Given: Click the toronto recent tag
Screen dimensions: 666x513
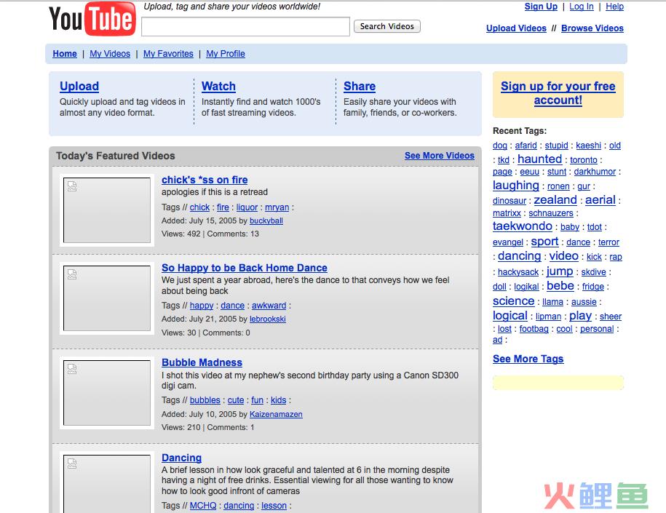Looking at the screenshot, I should pyautogui.click(x=583, y=159).
